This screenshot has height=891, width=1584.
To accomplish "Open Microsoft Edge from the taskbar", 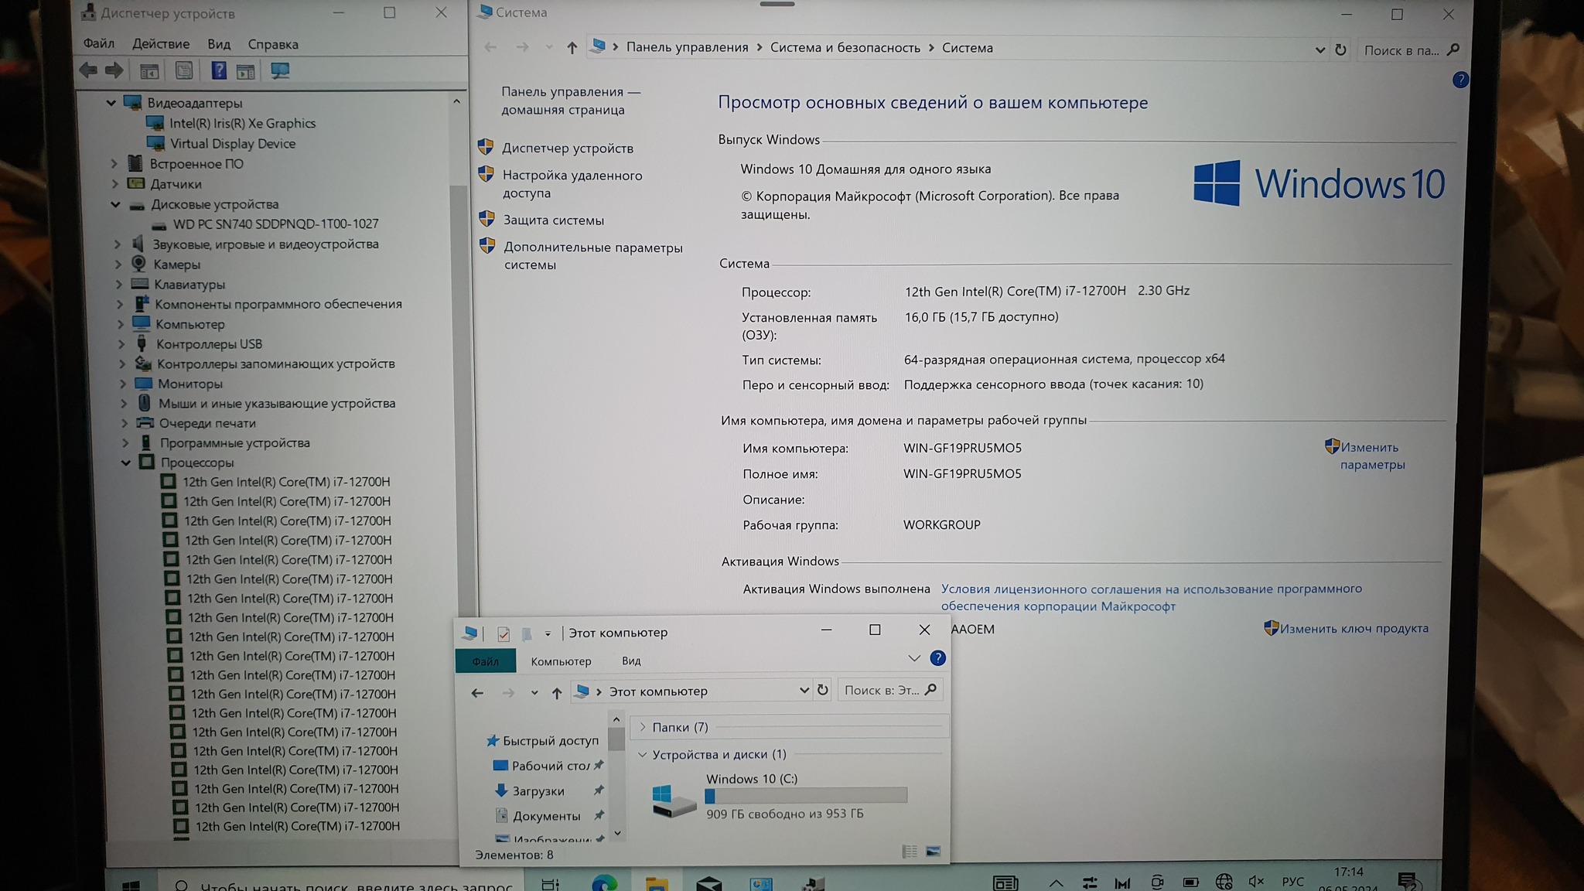I will (604, 882).
